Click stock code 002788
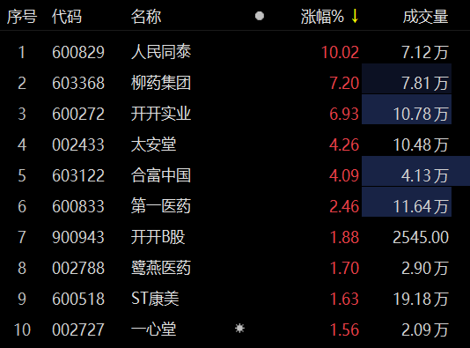 [x=78, y=269]
